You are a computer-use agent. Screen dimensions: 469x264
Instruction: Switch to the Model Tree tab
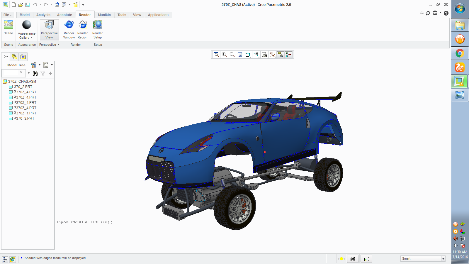6,56
